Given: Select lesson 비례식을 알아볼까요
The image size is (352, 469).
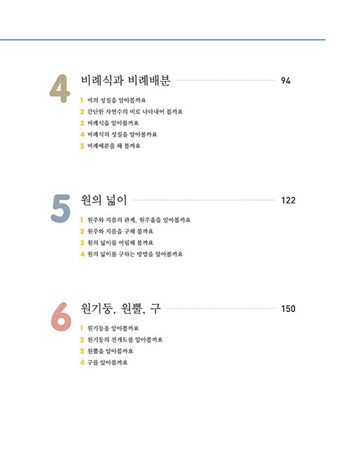Looking at the screenshot, I should tap(113, 123).
